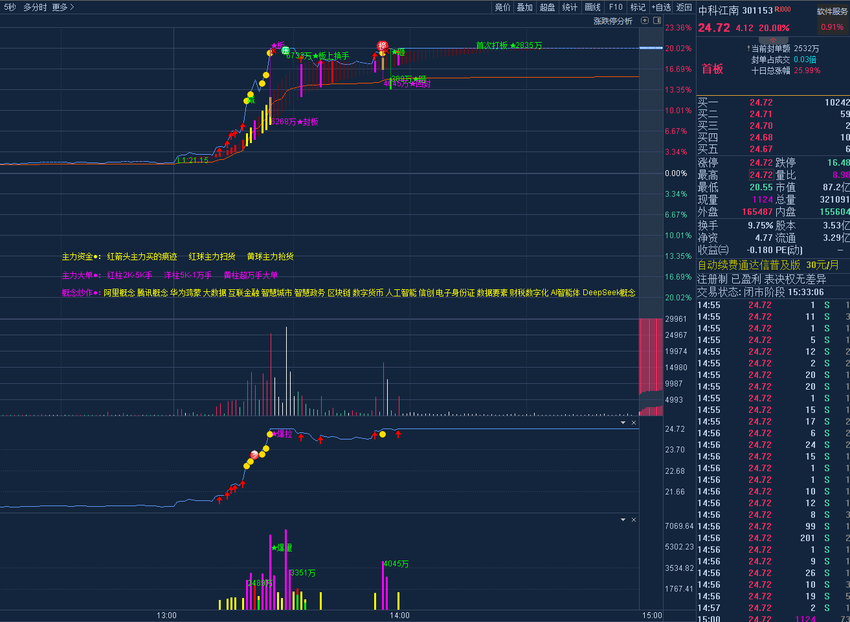This screenshot has width=850, height=622.
Task: Open the bottom sub-chart dropdown arrow
Action: pos(623,520)
